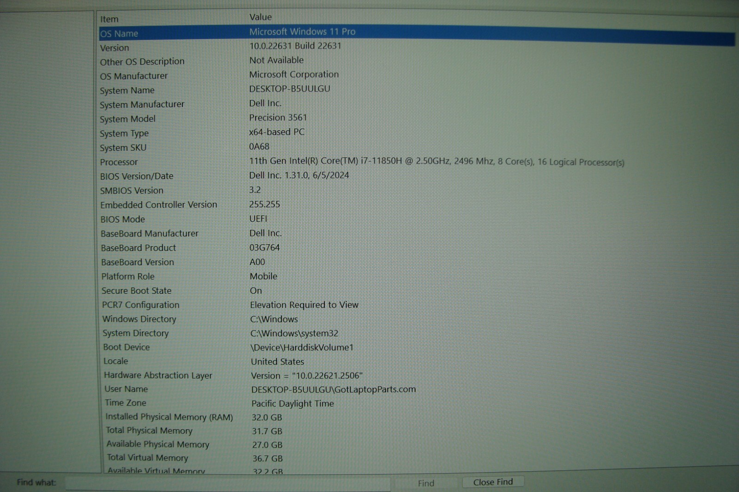Select the System Model row
This screenshot has width=739, height=492.
coord(127,119)
